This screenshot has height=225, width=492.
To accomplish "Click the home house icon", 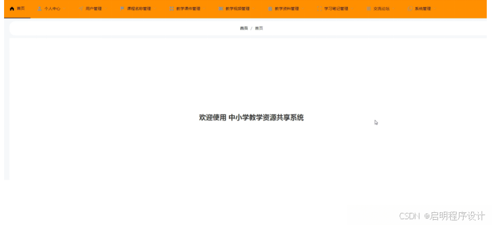I will [12, 9].
